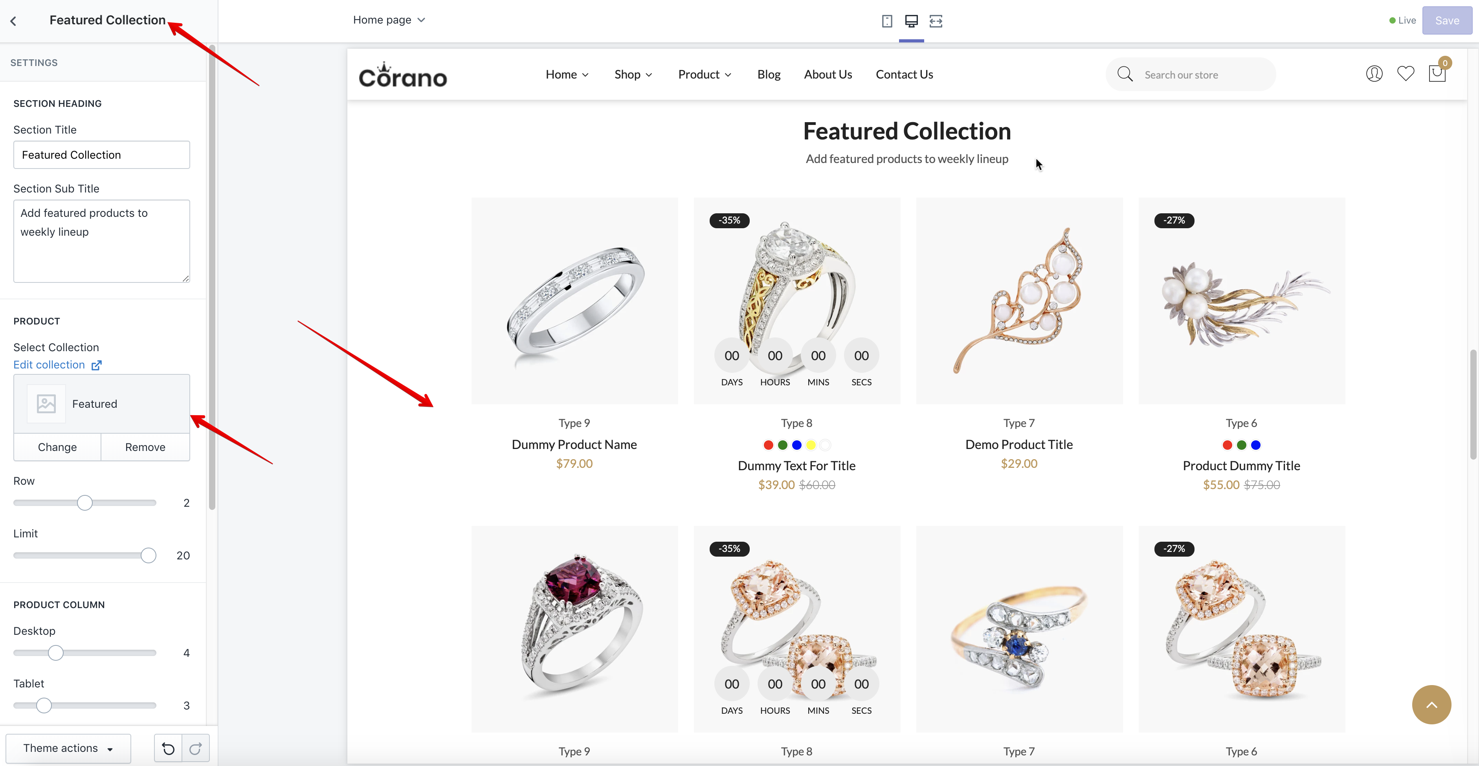
Task: Open the shopping cart icon
Action: [1437, 74]
